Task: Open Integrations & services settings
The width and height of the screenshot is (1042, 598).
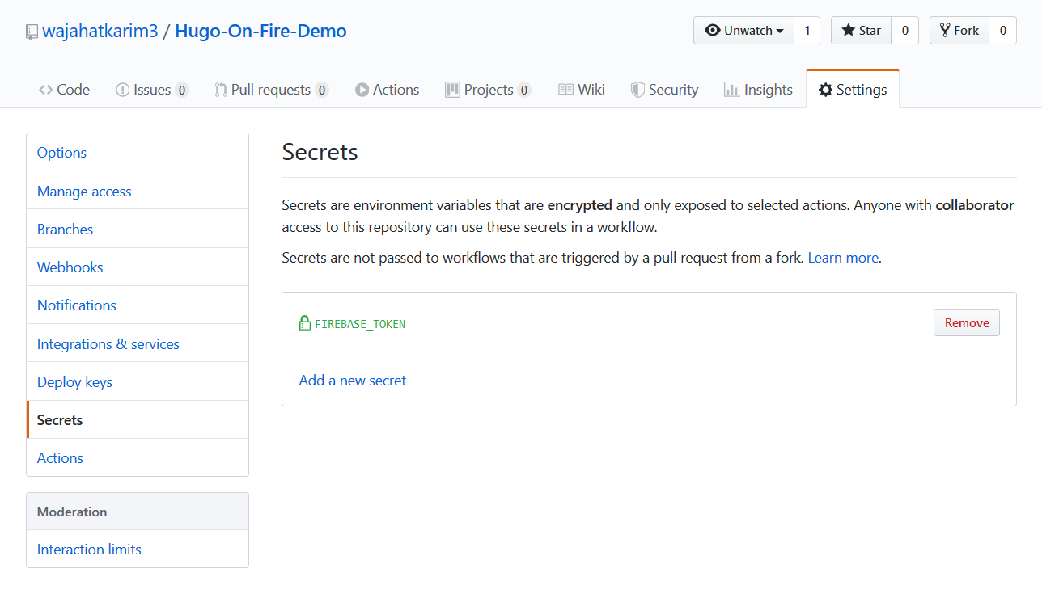Action: 138,343
